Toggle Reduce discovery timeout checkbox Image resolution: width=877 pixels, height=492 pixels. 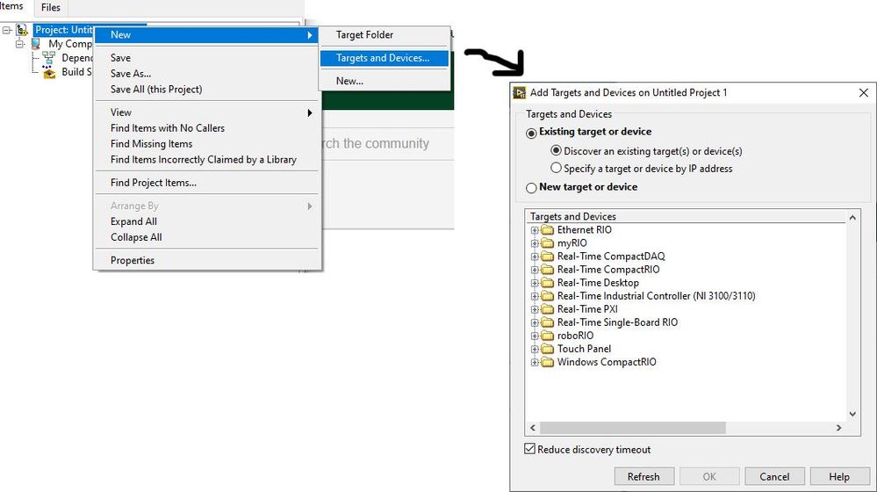[x=529, y=449]
